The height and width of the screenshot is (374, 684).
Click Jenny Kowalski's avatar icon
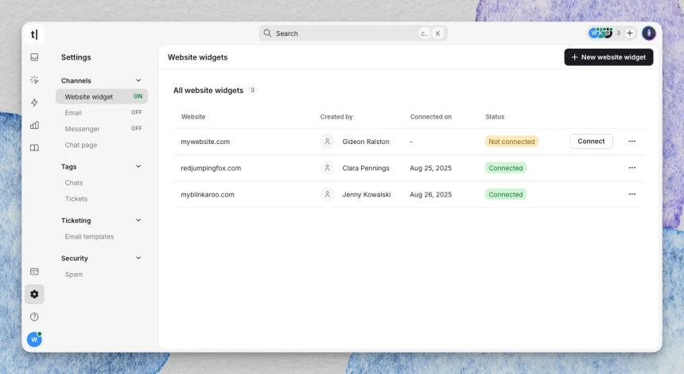[x=327, y=194]
